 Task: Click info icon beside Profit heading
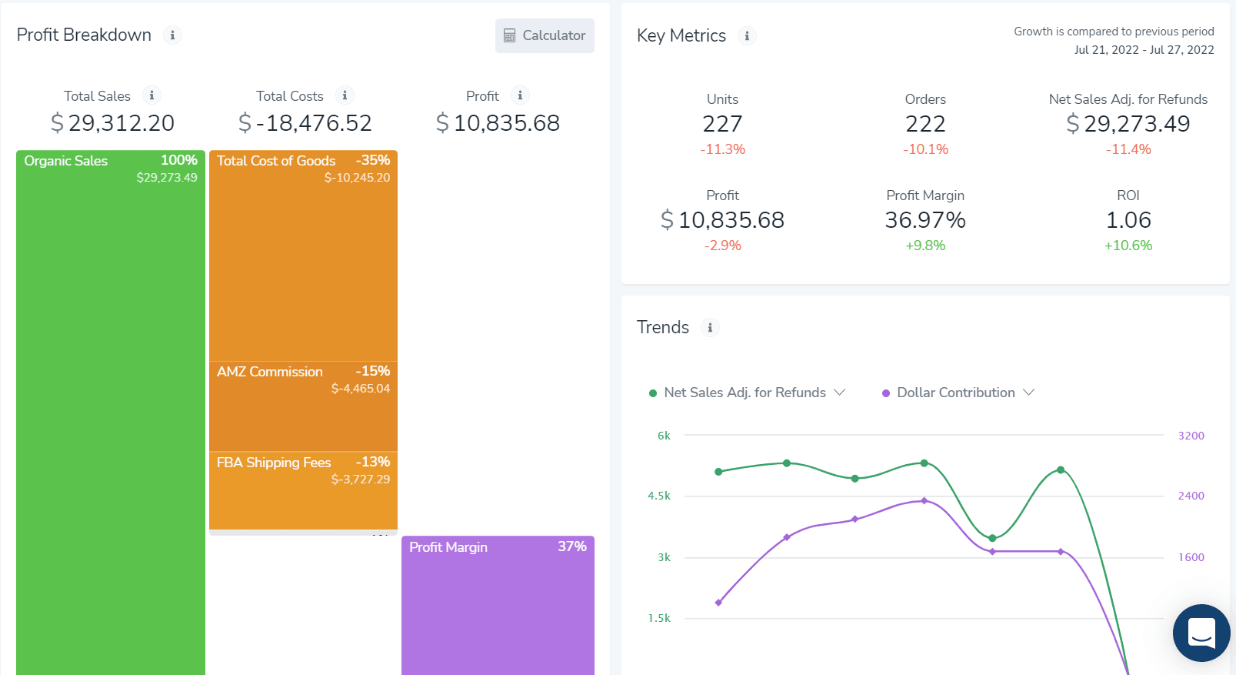click(520, 95)
